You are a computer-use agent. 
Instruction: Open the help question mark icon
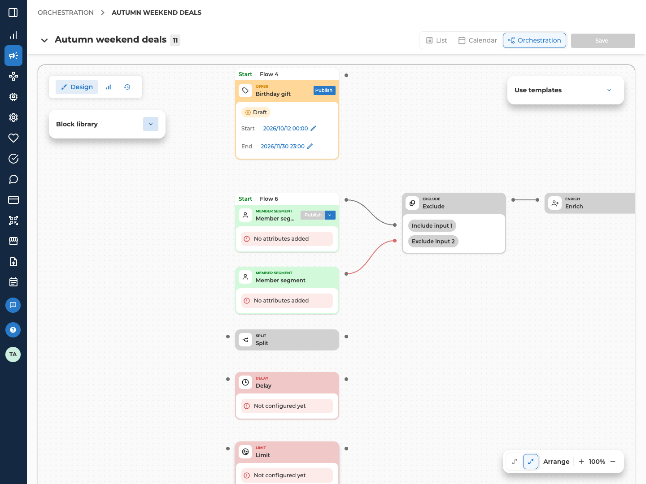[x=13, y=330]
